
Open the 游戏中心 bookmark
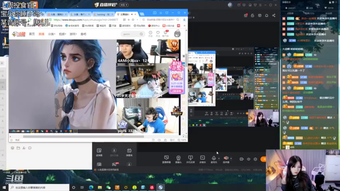pyautogui.click(x=154, y=25)
